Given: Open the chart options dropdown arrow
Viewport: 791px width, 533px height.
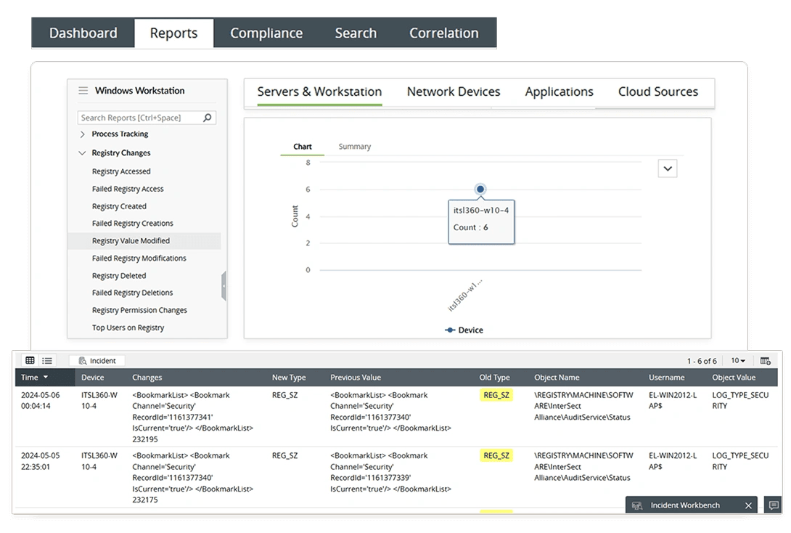Looking at the screenshot, I should coord(668,168).
